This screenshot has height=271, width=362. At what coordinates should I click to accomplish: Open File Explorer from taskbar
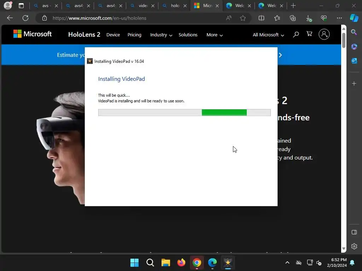165,263
